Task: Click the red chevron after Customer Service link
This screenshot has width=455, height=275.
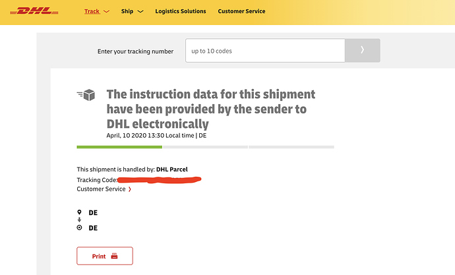Action: tap(129, 189)
